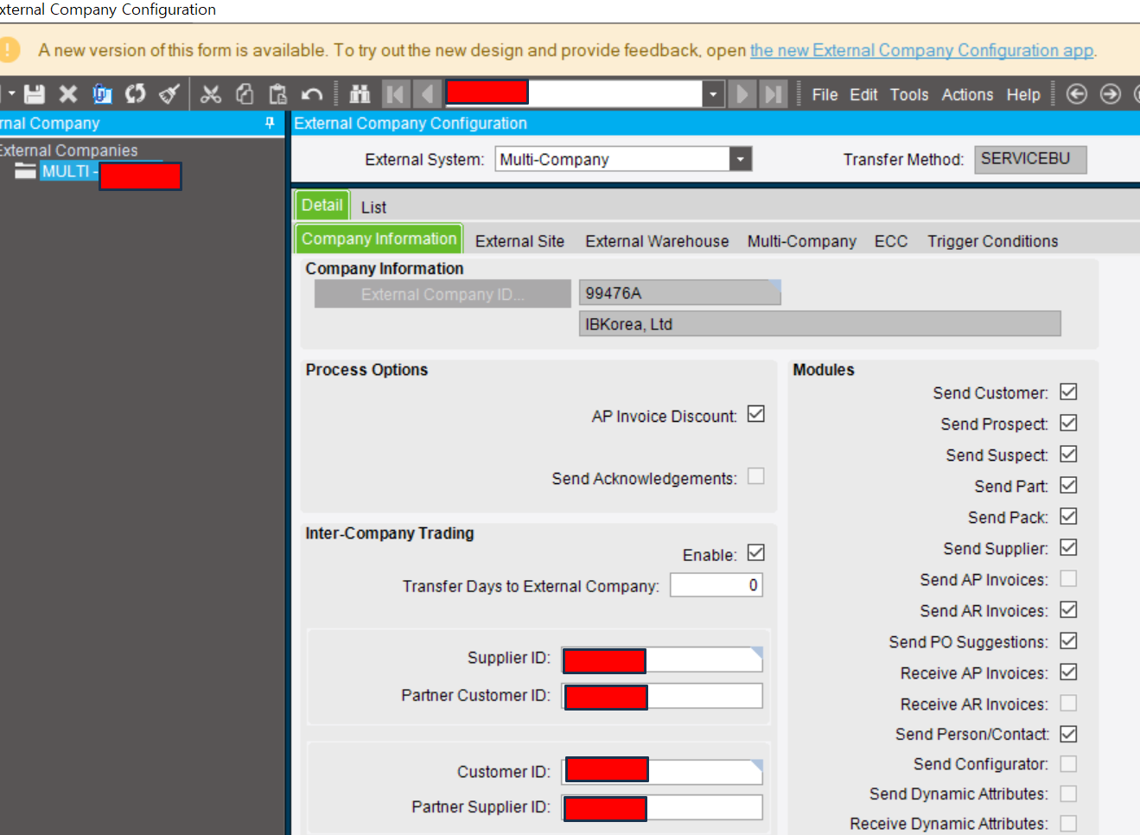This screenshot has width=1140, height=835.
Task: Expand the External System dropdown
Action: tap(741, 159)
